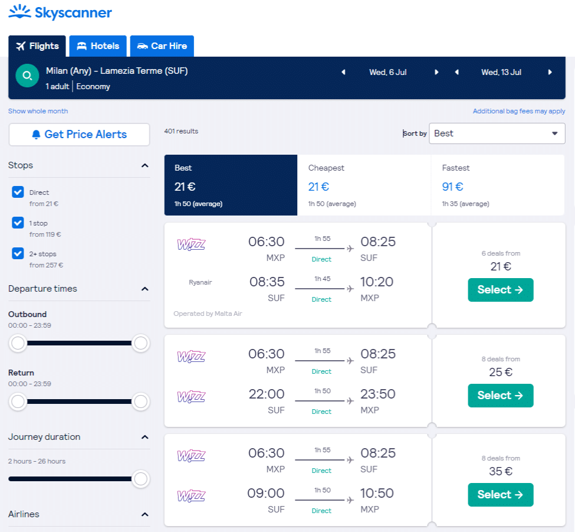Click Wizz airline logo in first result
The height and width of the screenshot is (532, 575).
191,244
